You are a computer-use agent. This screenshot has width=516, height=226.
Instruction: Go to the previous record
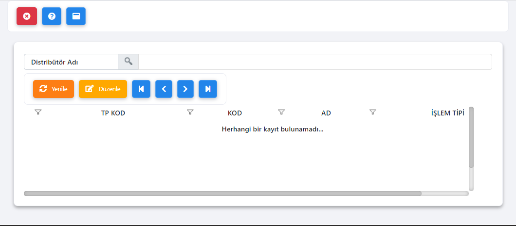point(164,89)
